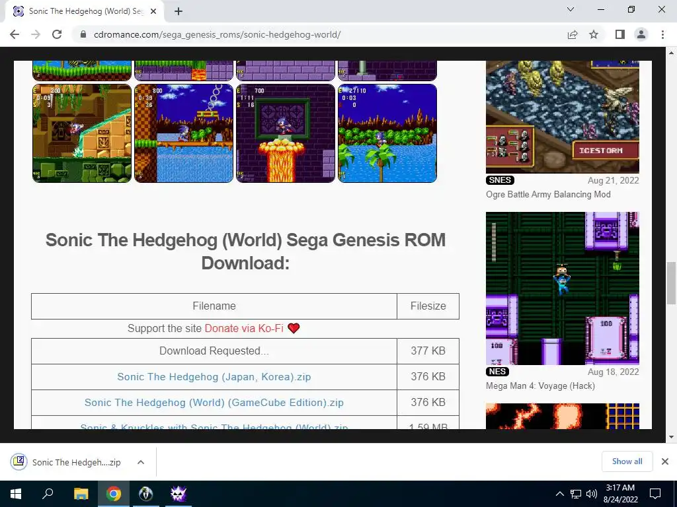Open screenshot with score 200
Image resolution: width=677 pixels, height=507 pixels.
point(82,133)
